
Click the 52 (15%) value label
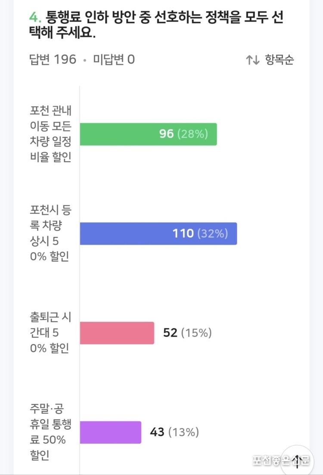(x=187, y=333)
